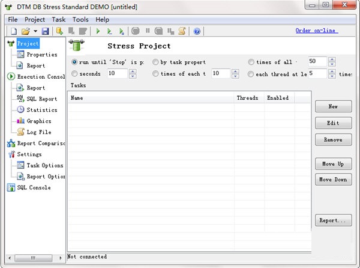The image size is (360, 268).
Task: Select the 'seconds' radio button
Action: pyautogui.click(x=74, y=73)
